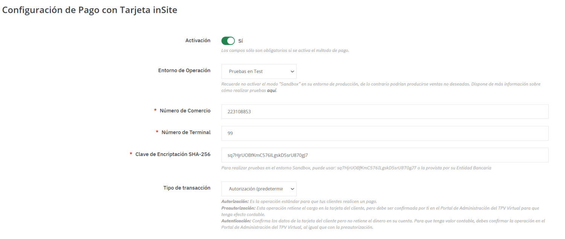
Task: Click the 'Número de Comercio' label
Action: click(x=185, y=111)
